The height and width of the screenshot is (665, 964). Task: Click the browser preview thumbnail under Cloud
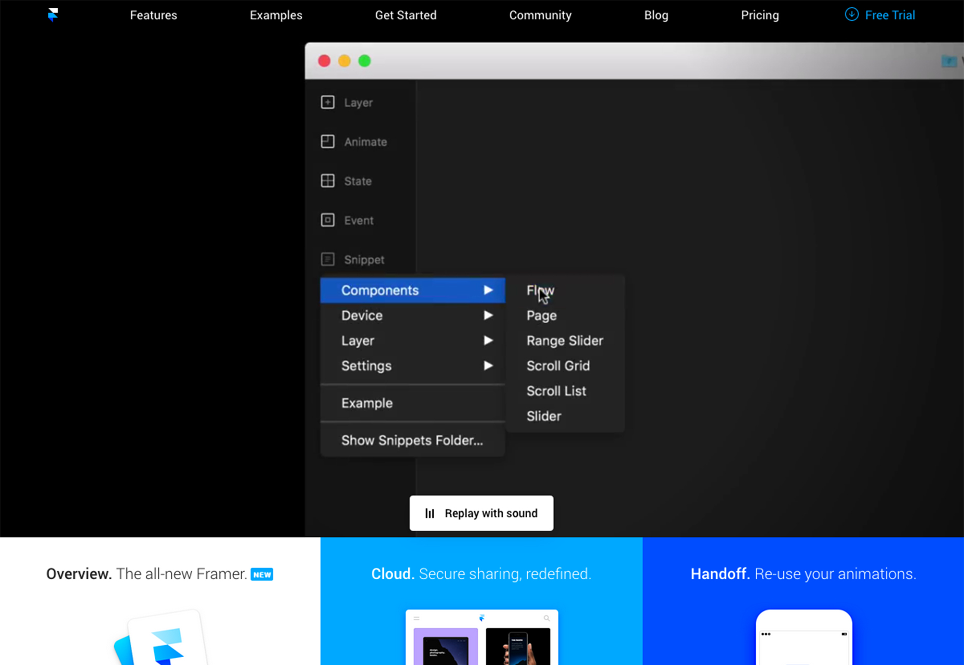coord(482,637)
